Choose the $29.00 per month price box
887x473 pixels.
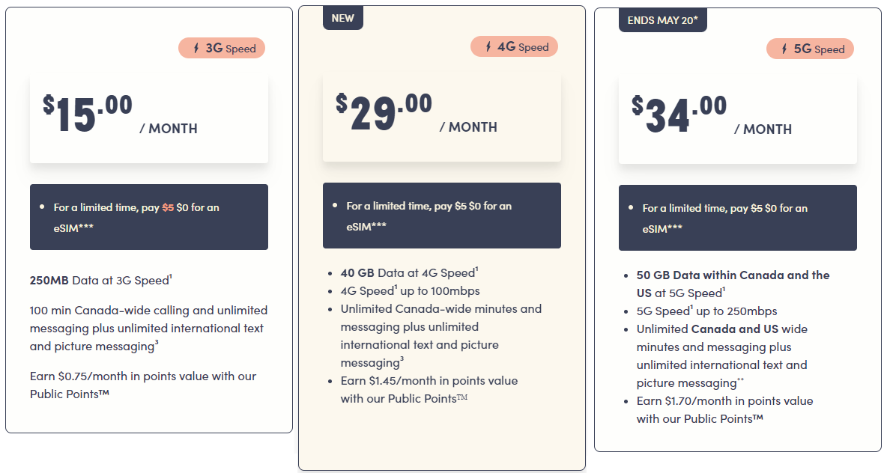[x=441, y=117]
